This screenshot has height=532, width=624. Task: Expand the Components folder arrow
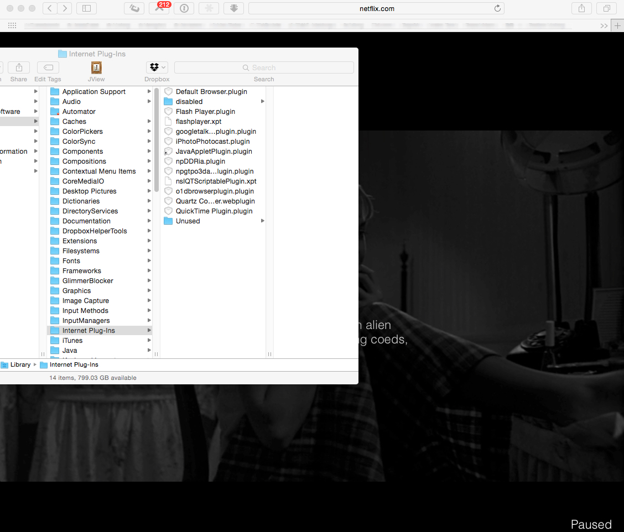pos(149,151)
